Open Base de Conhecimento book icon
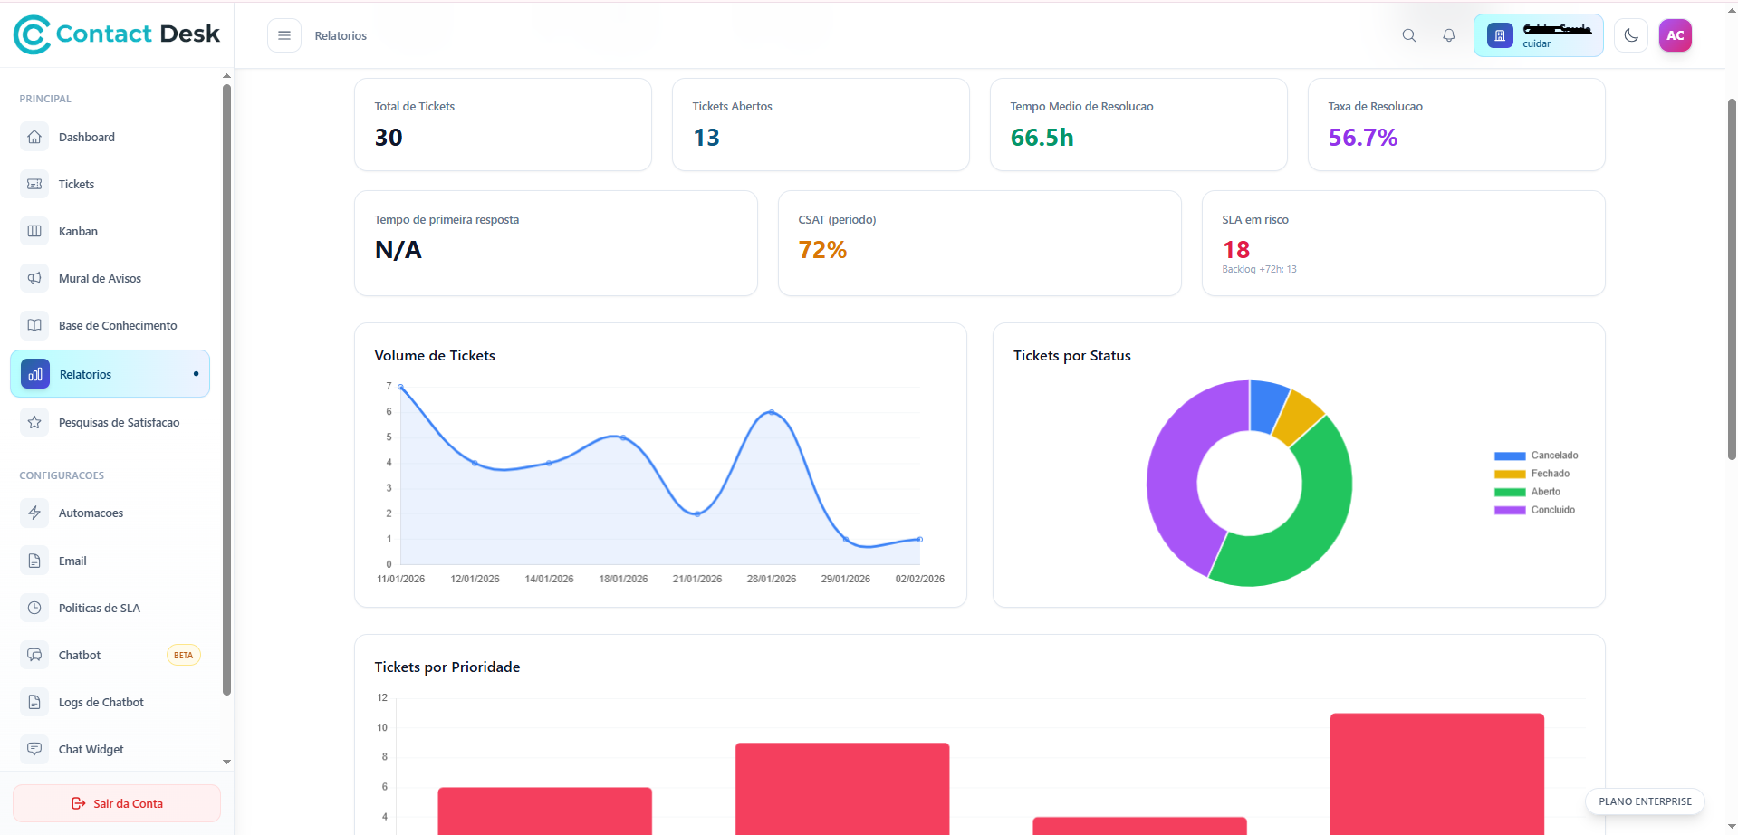Screen dimensions: 1738x835 [x=34, y=325]
